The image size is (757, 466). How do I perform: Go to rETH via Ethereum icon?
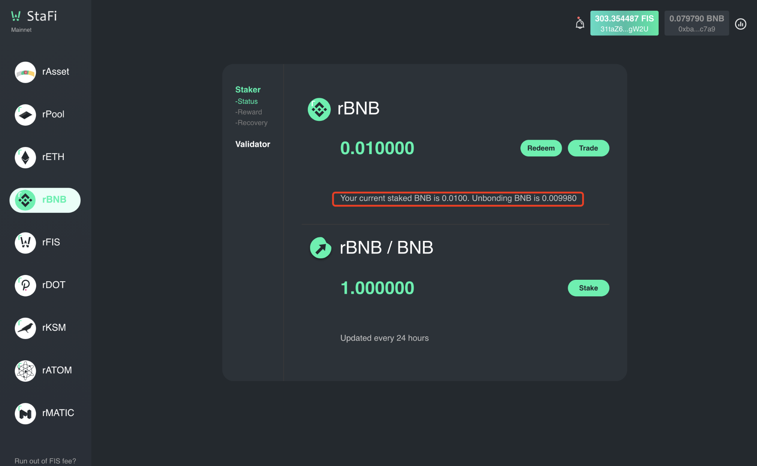25,157
